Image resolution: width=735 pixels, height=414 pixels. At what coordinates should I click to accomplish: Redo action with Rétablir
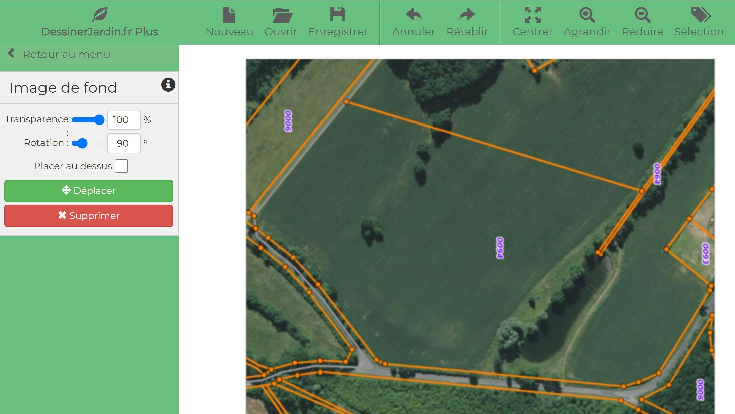click(467, 22)
